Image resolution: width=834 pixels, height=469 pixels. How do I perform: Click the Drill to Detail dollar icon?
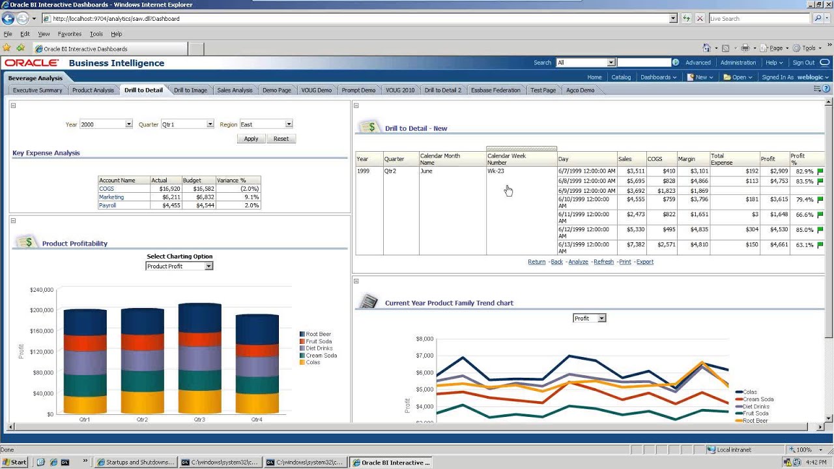pyautogui.click(x=370, y=126)
